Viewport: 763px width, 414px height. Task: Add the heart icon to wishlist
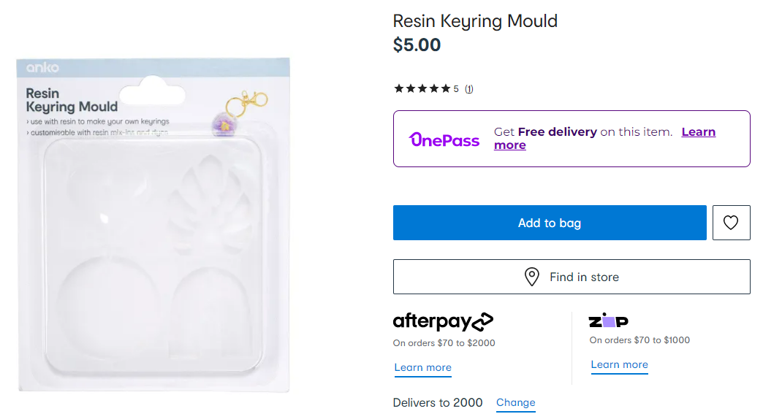click(731, 223)
